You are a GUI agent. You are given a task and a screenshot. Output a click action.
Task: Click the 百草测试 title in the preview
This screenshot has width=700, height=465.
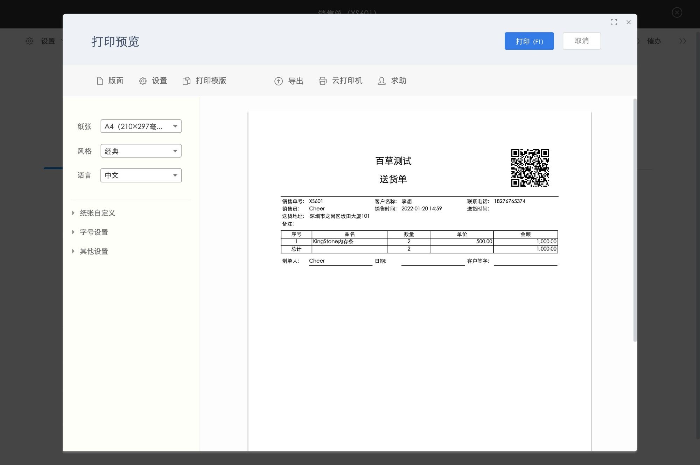tap(393, 161)
